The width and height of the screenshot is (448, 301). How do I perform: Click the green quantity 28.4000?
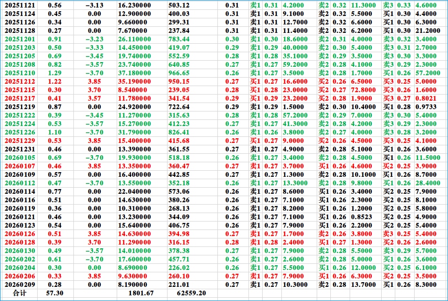click(428, 183)
